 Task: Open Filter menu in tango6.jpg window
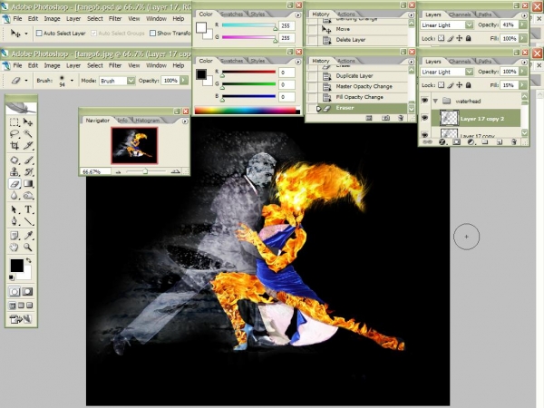tap(115, 65)
